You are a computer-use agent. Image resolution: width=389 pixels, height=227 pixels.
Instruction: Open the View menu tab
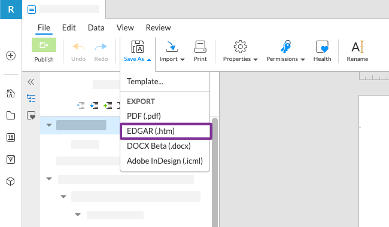pyautogui.click(x=125, y=27)
